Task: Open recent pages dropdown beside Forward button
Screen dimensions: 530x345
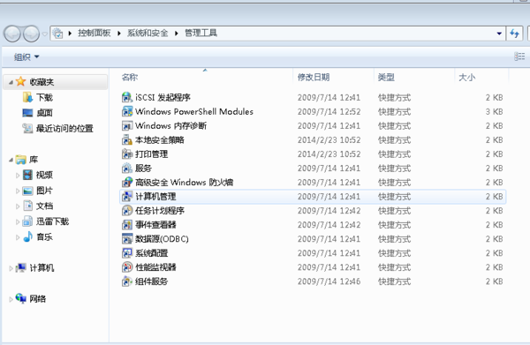Action: (45, 34)
